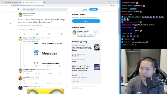Like 'wait its all dudes' tweet
The image size is (167, 94).
[48, 74]
